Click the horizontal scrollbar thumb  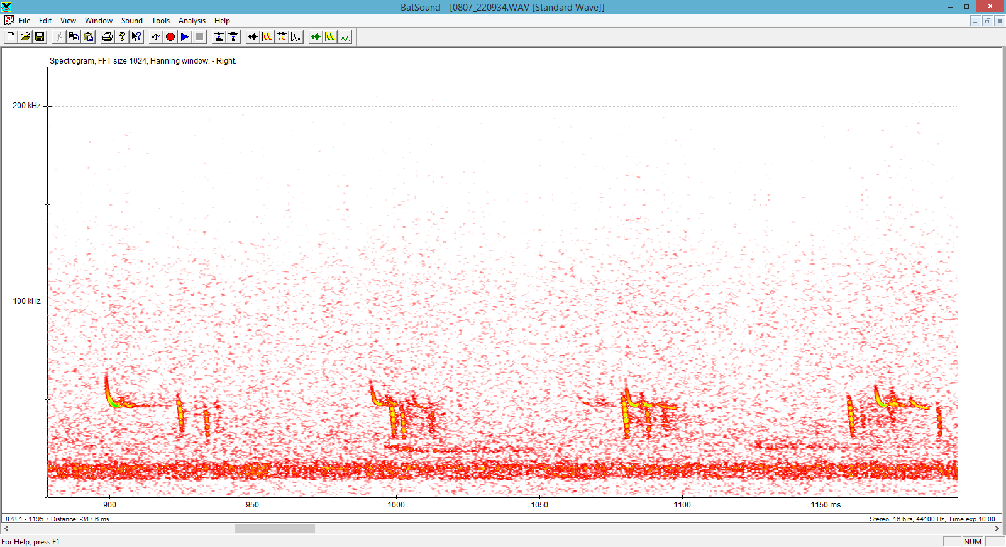pyautogui.click(x=275, y=529)
